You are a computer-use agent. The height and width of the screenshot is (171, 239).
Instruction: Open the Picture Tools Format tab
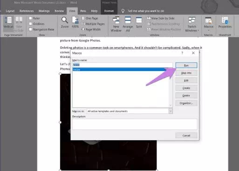click(x=109, y=11)
